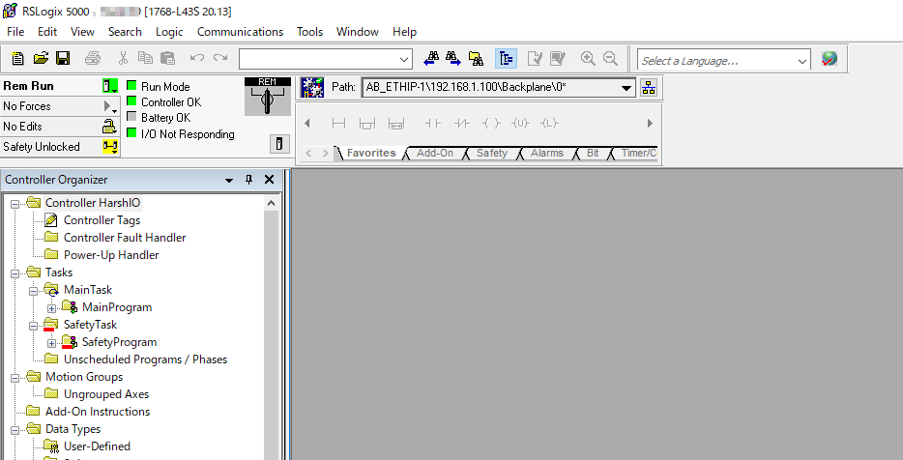Pin the Controller Organizer pane
This screenshot has height=460, width=903.
(x=248, y=180)
